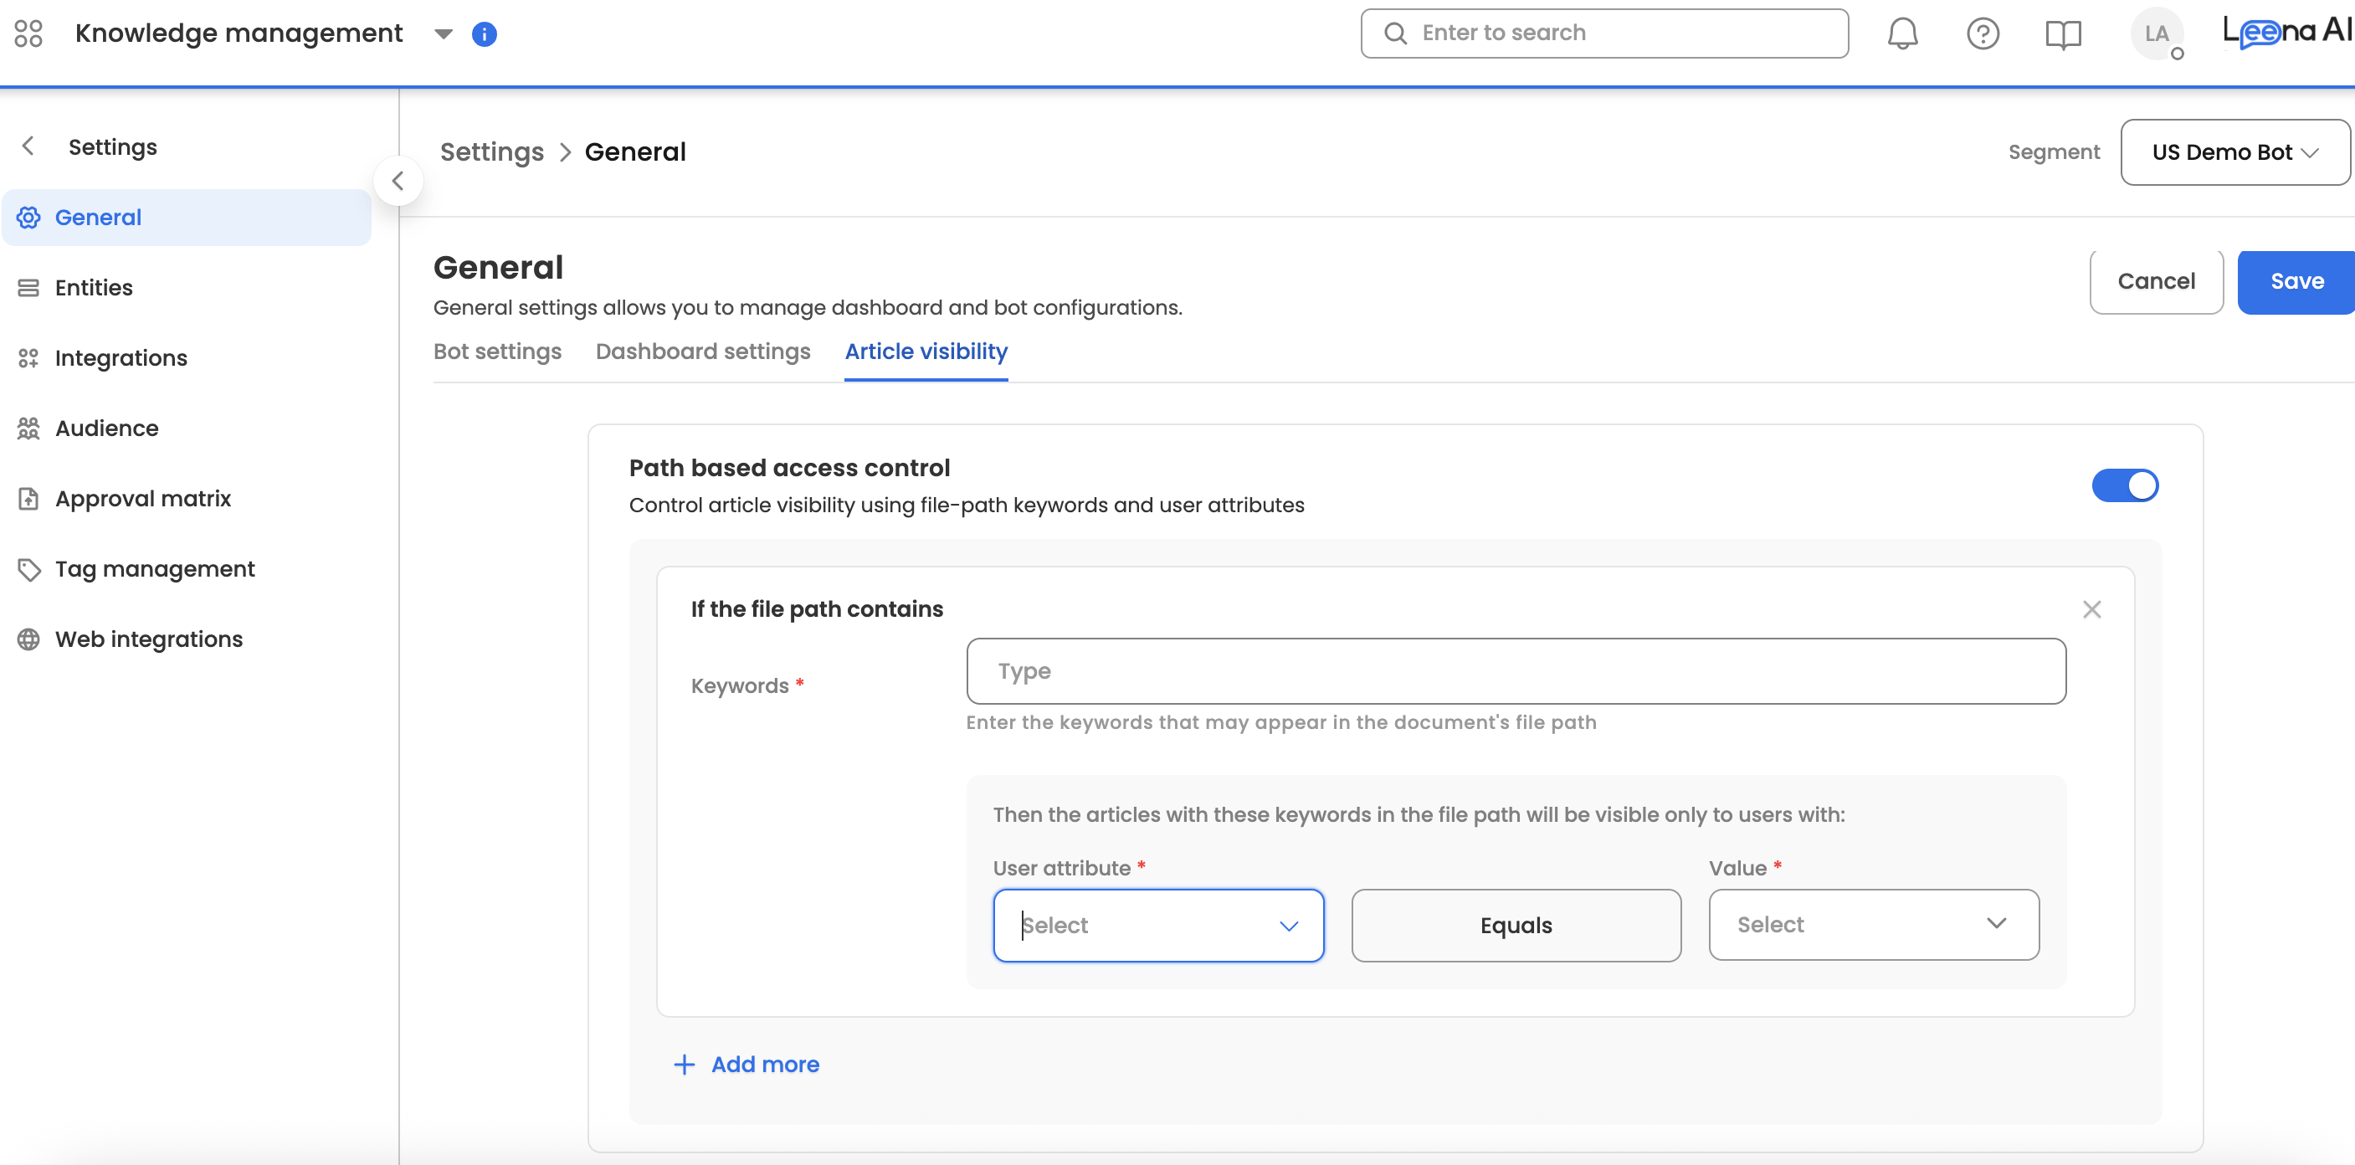Open the documentation book icon

[2062, 33]
